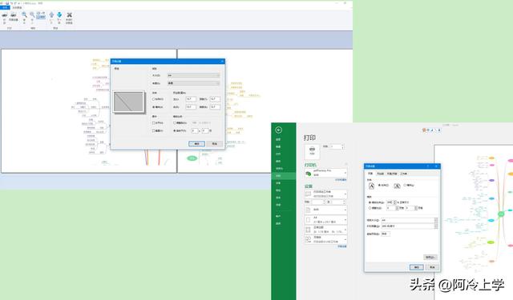This screenshot has width=513, height=300.
Task: Select highlighted Print item in green sidebar
Action: [x=283, y=176]
